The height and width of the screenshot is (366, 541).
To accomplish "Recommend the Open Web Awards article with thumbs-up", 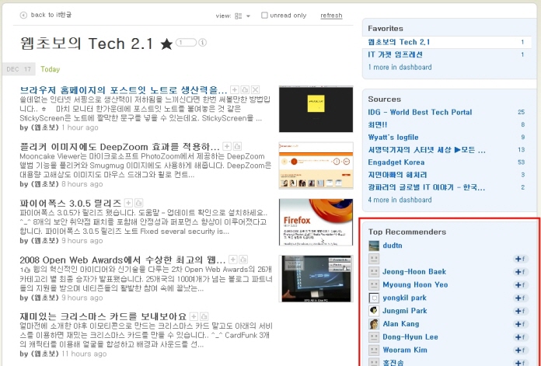I will 243,260.
